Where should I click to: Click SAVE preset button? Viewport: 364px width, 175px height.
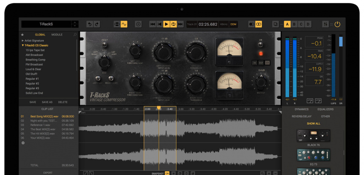(33, 102)
